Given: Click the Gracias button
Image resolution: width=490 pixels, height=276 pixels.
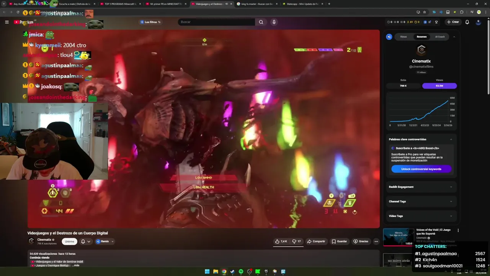Looking at the screenshot, I should pos(361,242).
